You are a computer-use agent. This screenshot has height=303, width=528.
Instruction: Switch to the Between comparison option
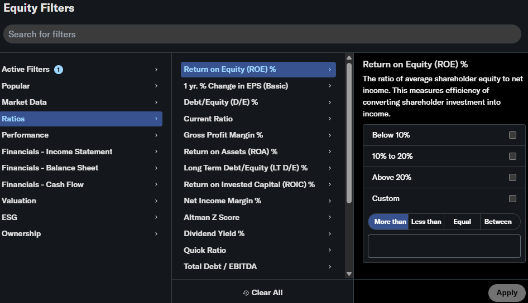(x=498, y=222)
